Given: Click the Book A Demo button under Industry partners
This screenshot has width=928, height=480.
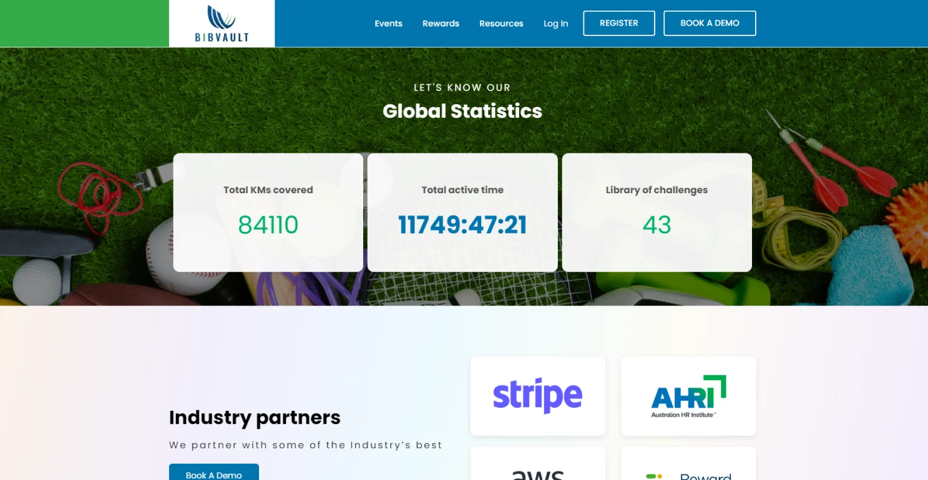Looking at the screenshot, I should tap(213, 472).
